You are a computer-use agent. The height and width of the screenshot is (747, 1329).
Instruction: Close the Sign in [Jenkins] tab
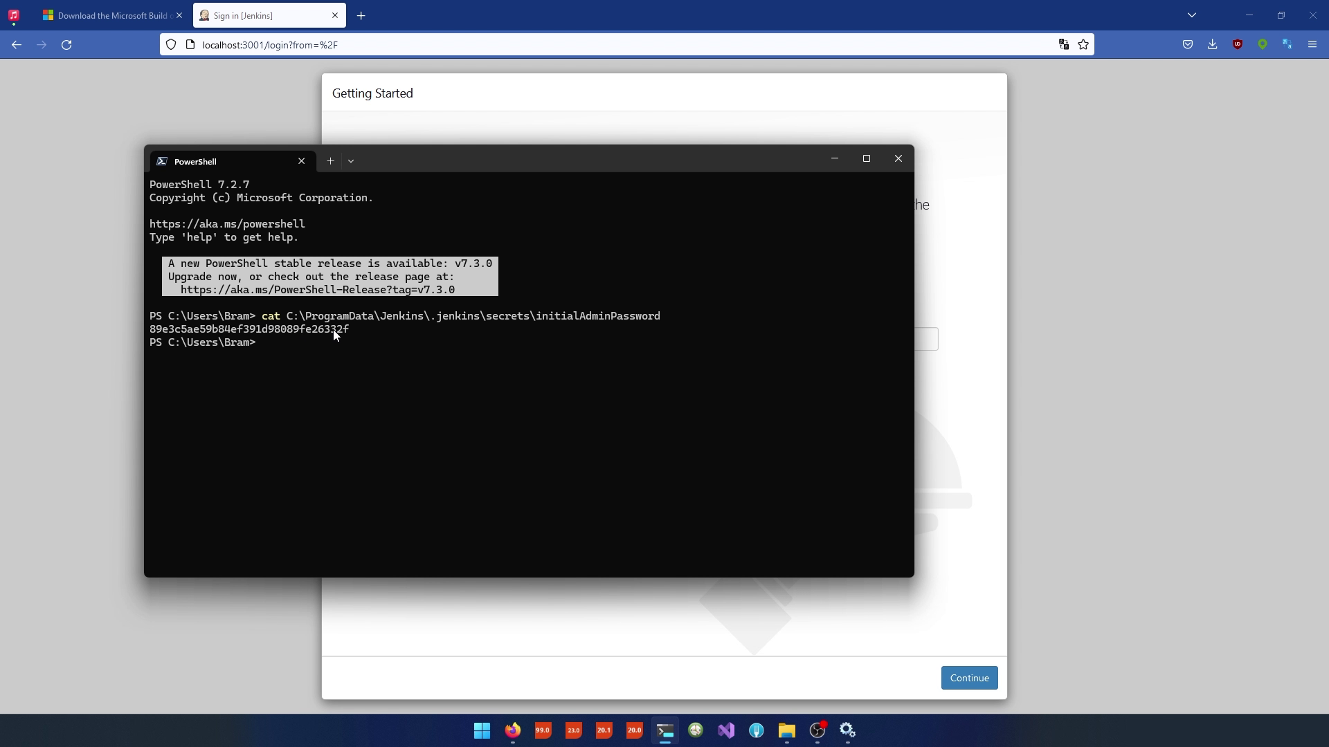click(335, 16)
